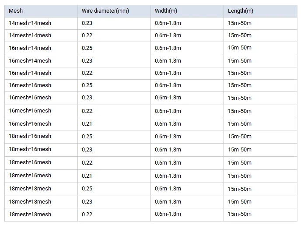The image size is (304, 225).
Task: Select length cell of last 18mesh*18mesh row
Action: pyautogui.click(x=240, y=214)
